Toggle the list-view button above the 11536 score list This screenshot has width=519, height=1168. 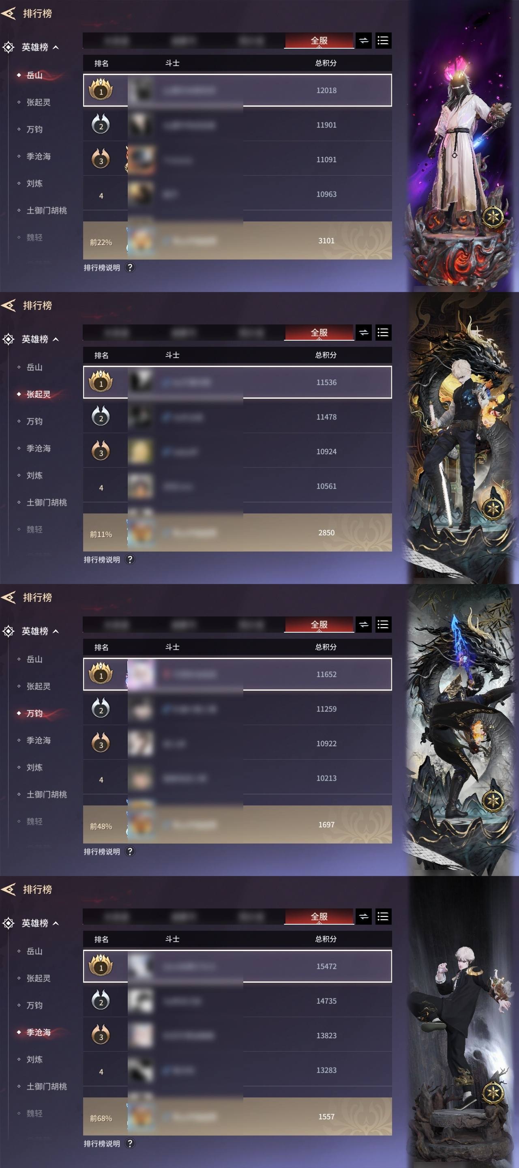(383, 333)
